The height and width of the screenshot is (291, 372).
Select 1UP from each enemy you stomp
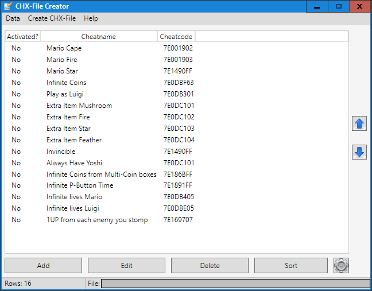tap(97, 220)
